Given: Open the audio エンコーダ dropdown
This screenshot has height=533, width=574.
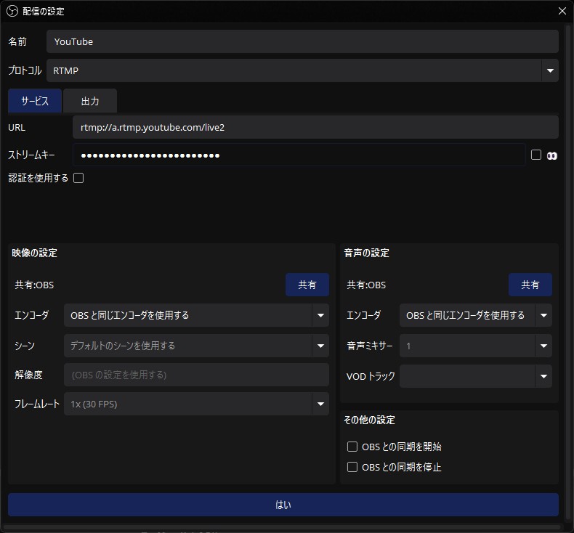Looking at the screenshot, I should coord(476,315).
